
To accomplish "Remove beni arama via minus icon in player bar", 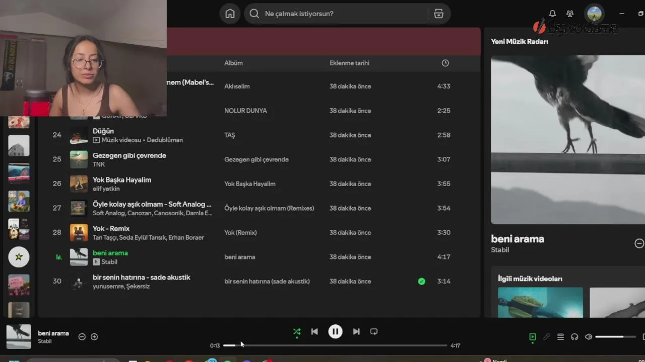I will pyautogui.click(x=82, y=337).
